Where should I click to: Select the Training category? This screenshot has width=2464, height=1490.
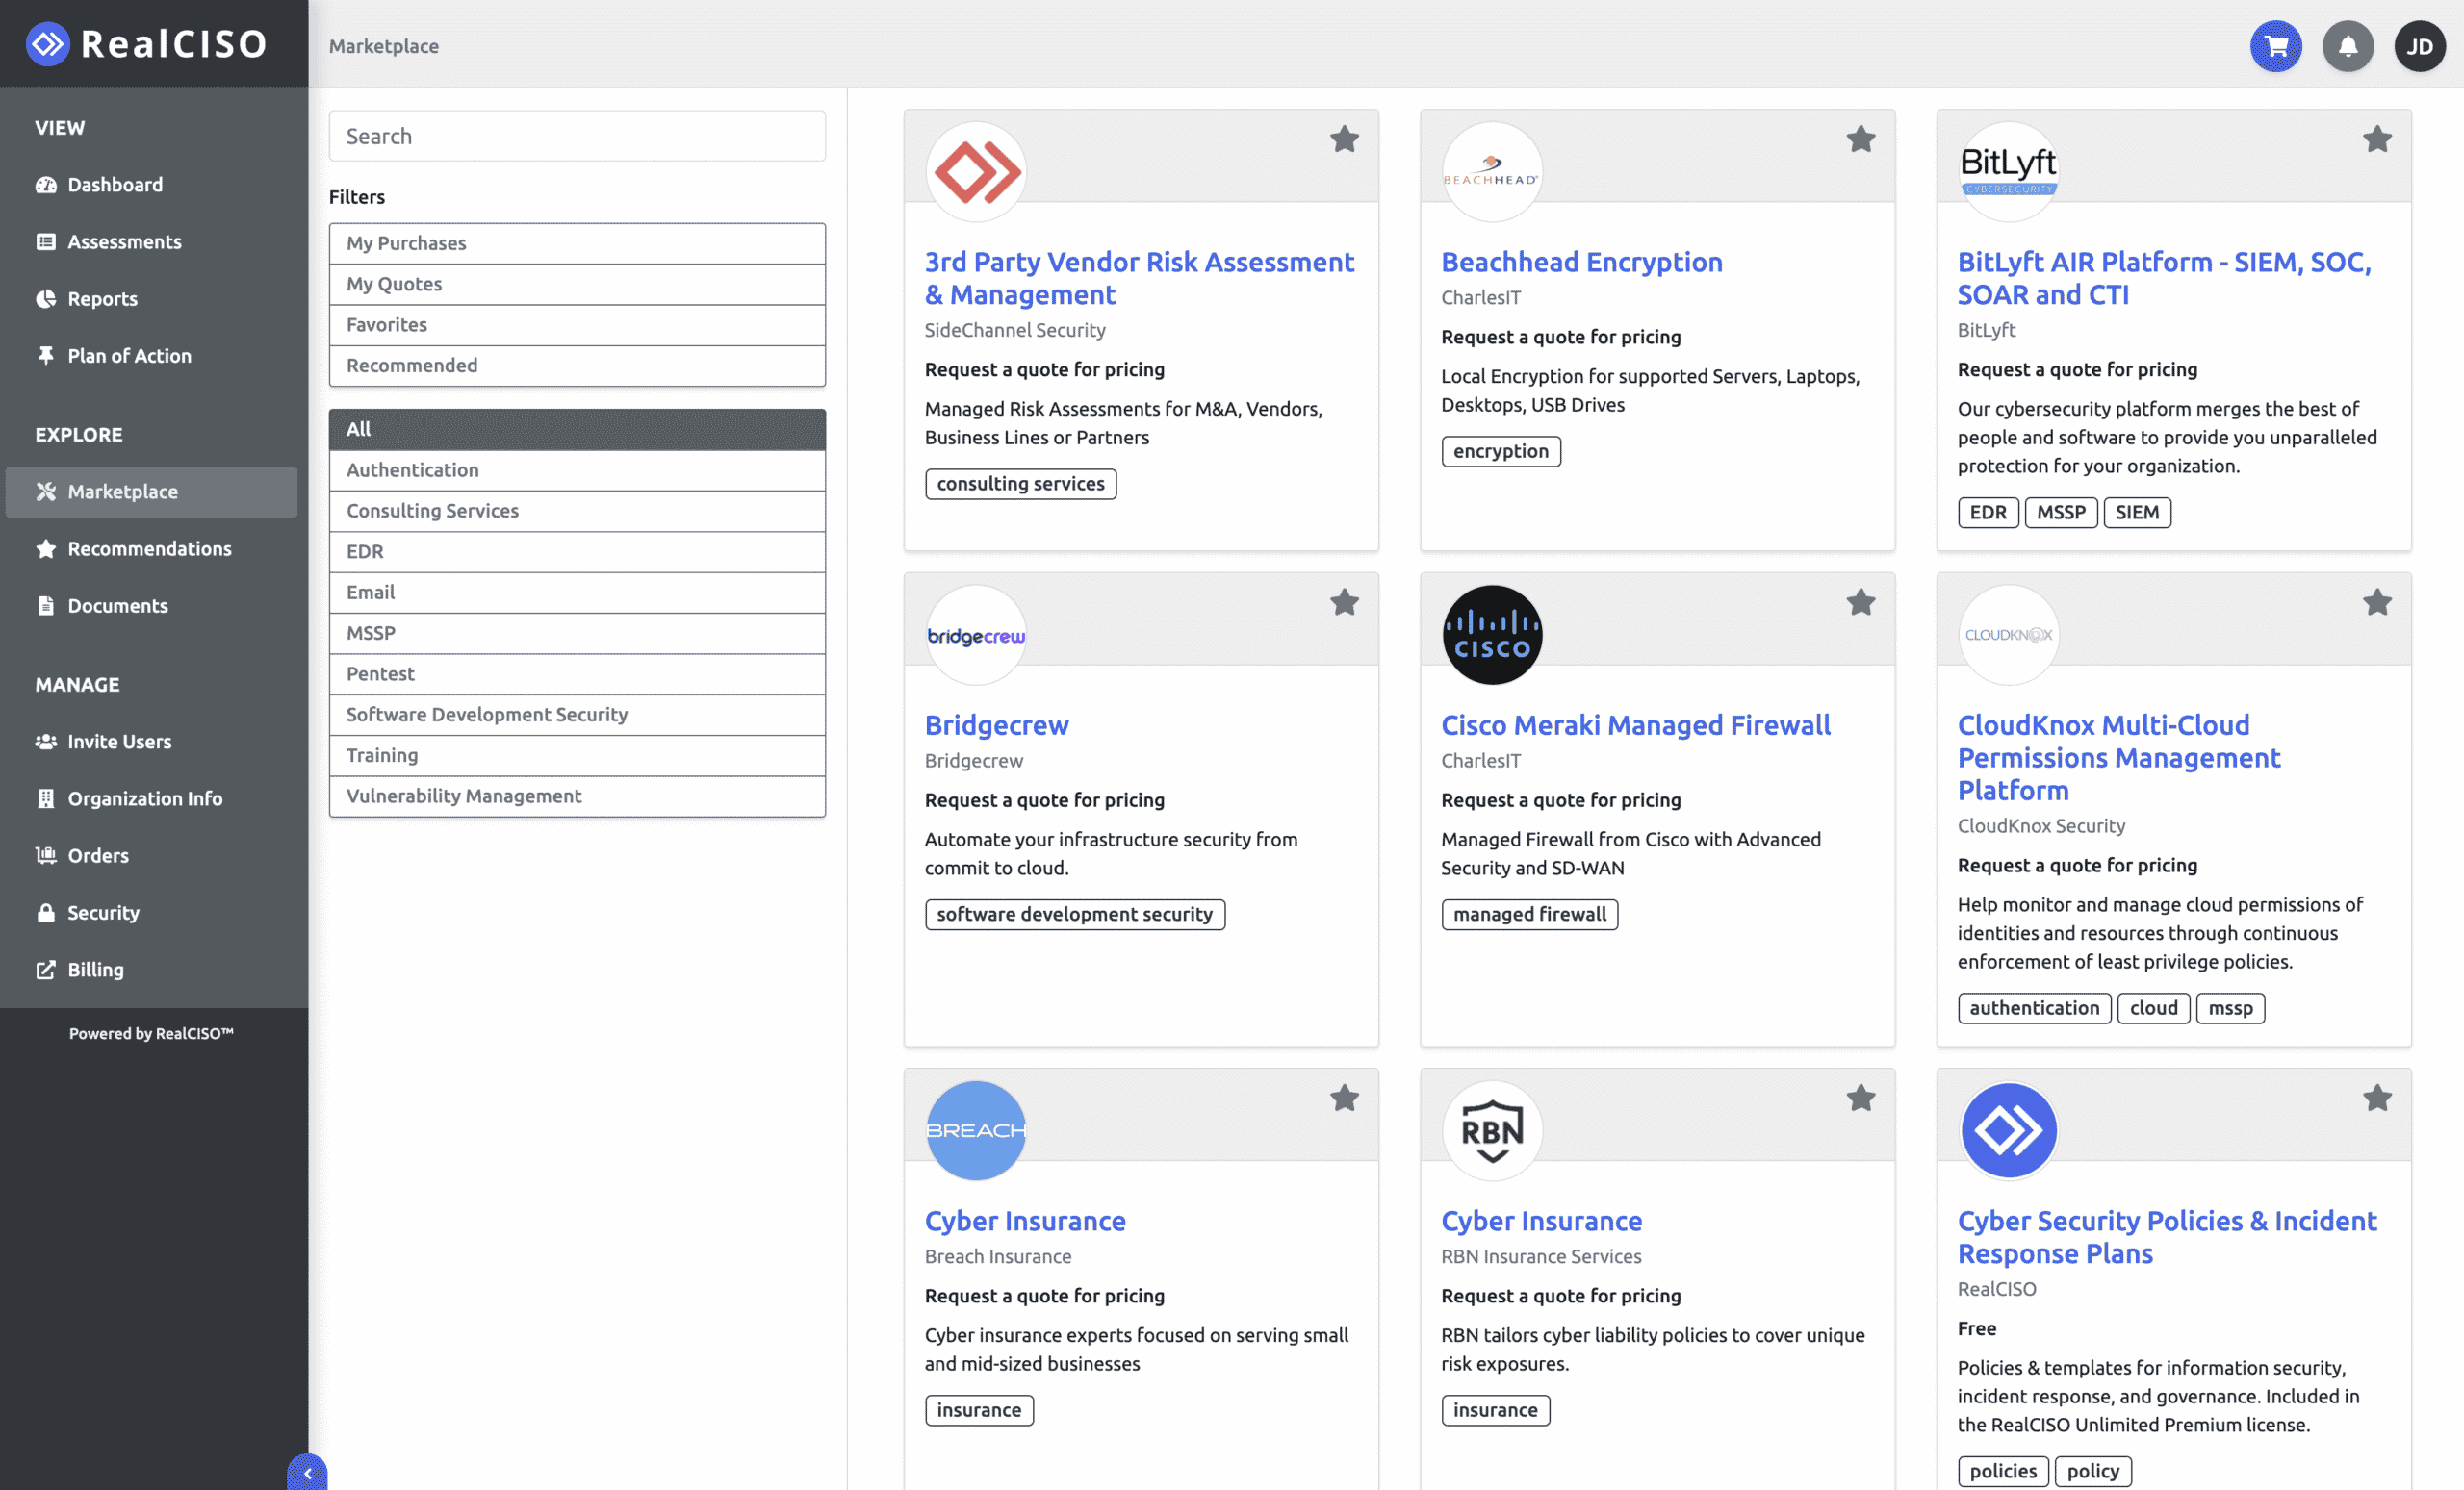tap(577, 755)
